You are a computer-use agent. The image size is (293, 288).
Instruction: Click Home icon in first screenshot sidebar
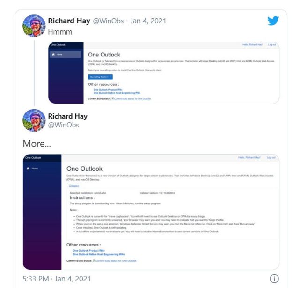(53, 55)
